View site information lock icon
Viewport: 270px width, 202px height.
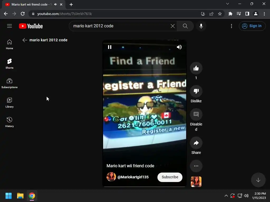click(33, 14)
